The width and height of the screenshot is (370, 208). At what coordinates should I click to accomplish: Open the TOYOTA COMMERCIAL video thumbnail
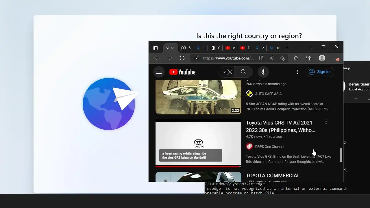[x=198, y=177]
